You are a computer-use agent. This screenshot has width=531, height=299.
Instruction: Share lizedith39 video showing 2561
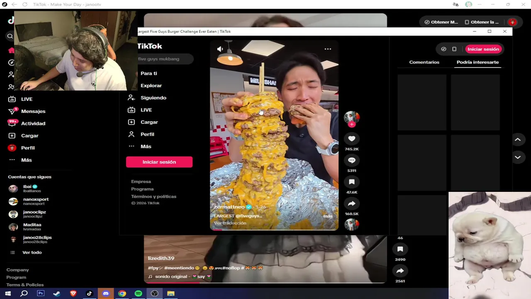[400, 271]
